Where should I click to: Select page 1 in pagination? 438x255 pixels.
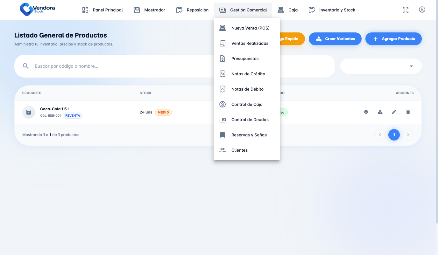pyautogui.click(x=394, y=135)
